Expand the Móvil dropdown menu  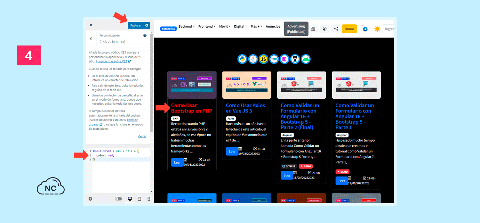(x=225, y=27)
